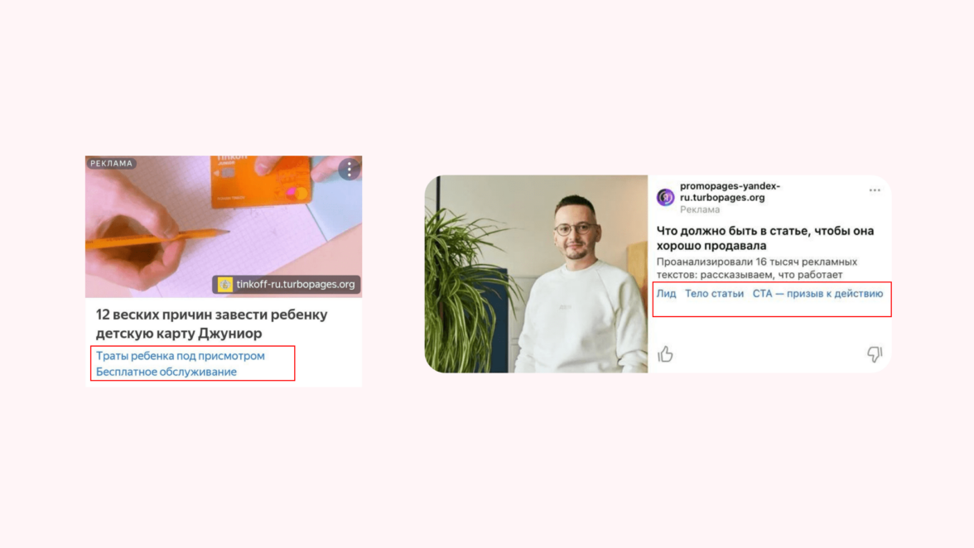Image resolution: width=974 pixels, height=548 pixels.
Task: Open the Траты ребенка под присмотром link
Action: coord(181,356)
